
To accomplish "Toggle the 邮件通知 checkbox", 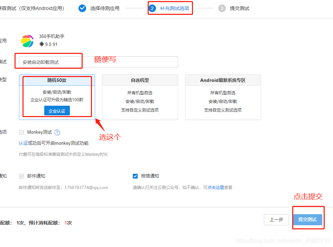I will [x=21, y=176].
